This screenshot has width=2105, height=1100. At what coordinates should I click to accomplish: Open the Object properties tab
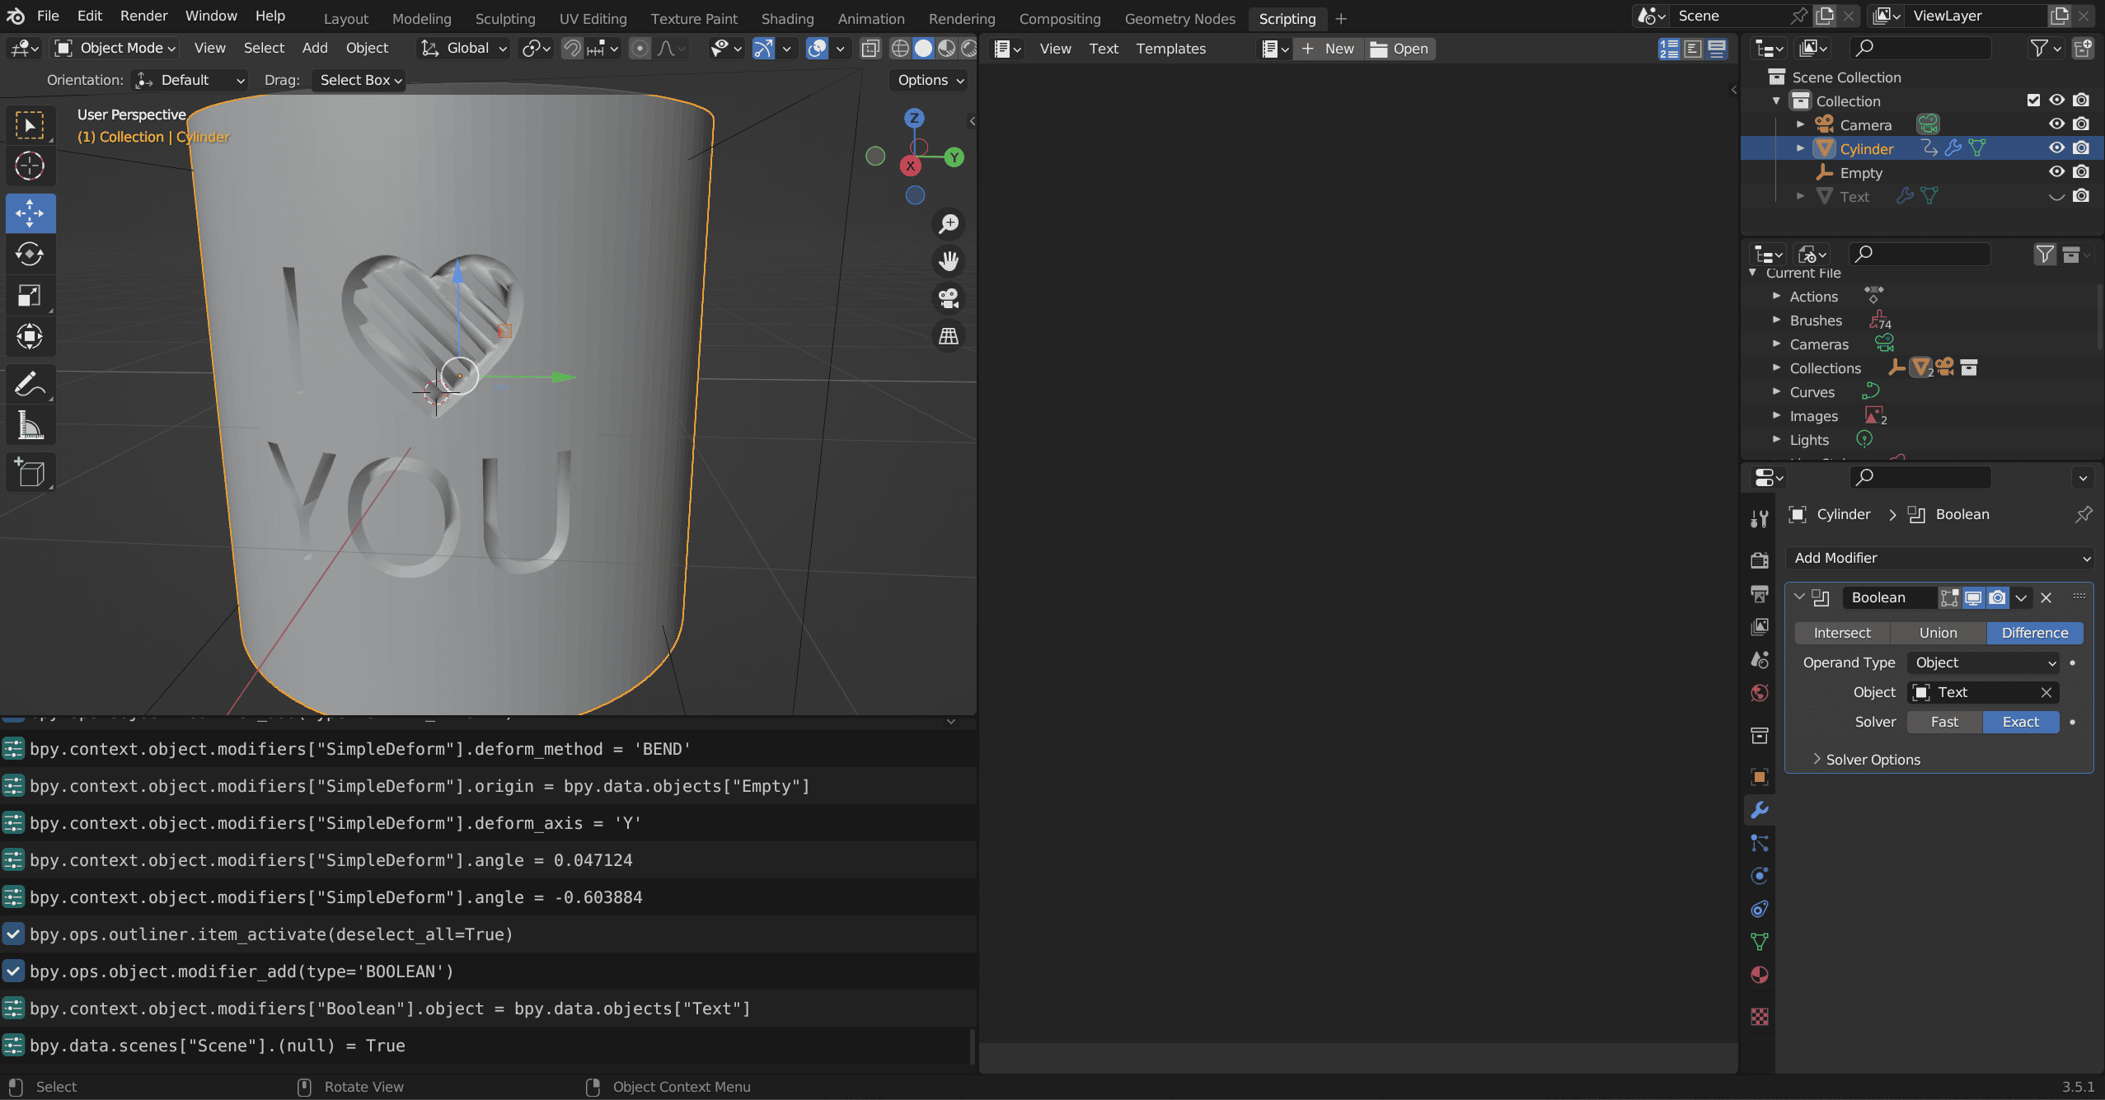1760,776
